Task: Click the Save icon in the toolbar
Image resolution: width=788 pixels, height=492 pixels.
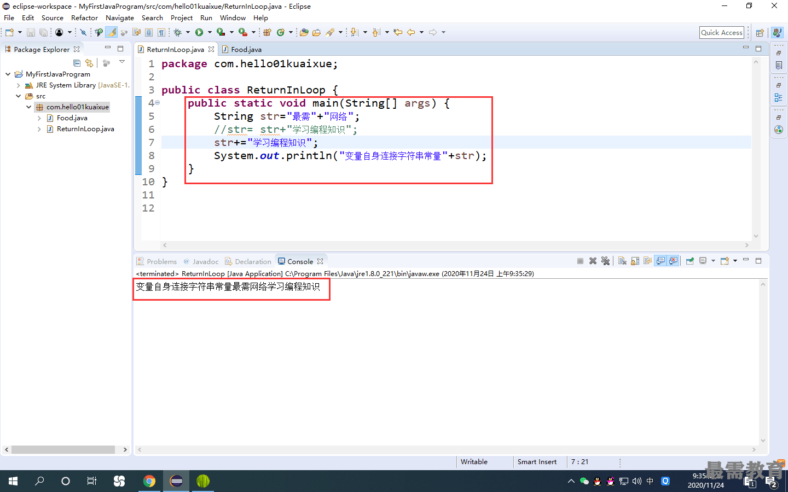Action: coord(31,32)
